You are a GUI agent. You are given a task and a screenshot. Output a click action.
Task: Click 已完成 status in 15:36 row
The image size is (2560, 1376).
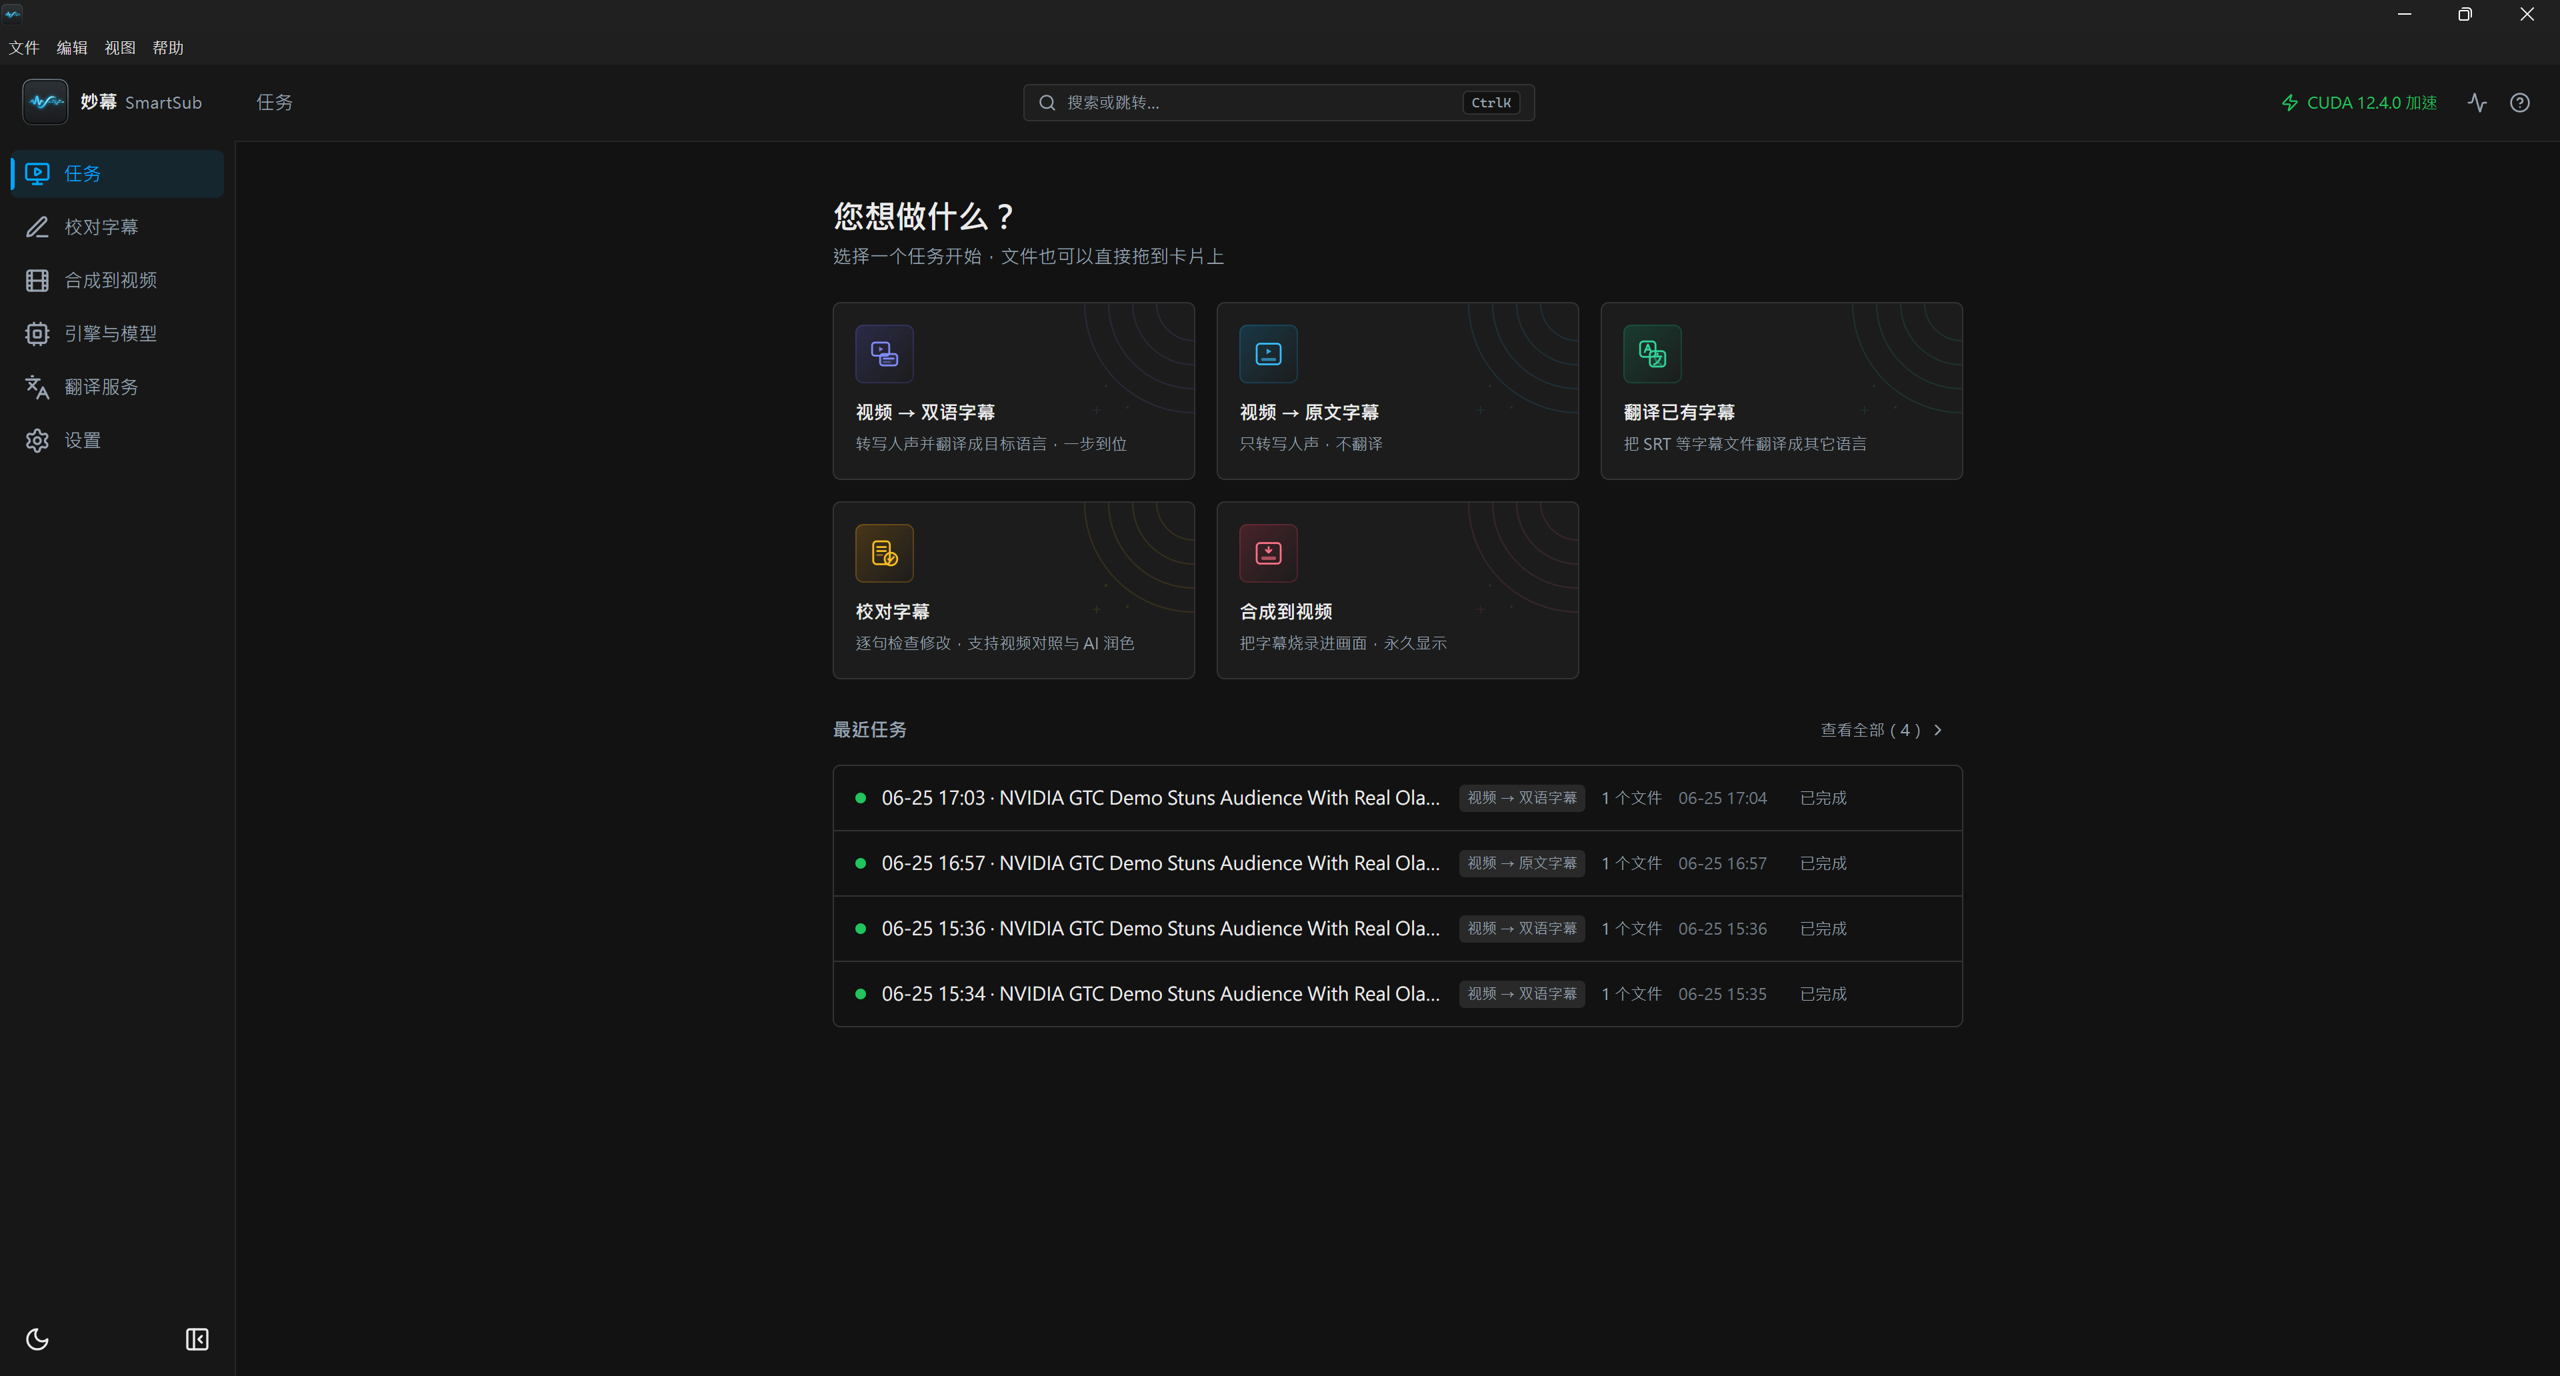(x=1823, y=929)
